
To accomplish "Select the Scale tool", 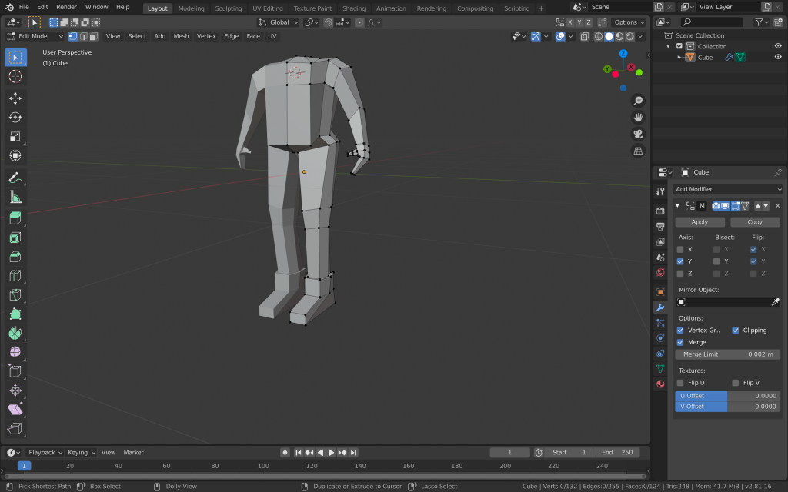I will pos(15,136).
